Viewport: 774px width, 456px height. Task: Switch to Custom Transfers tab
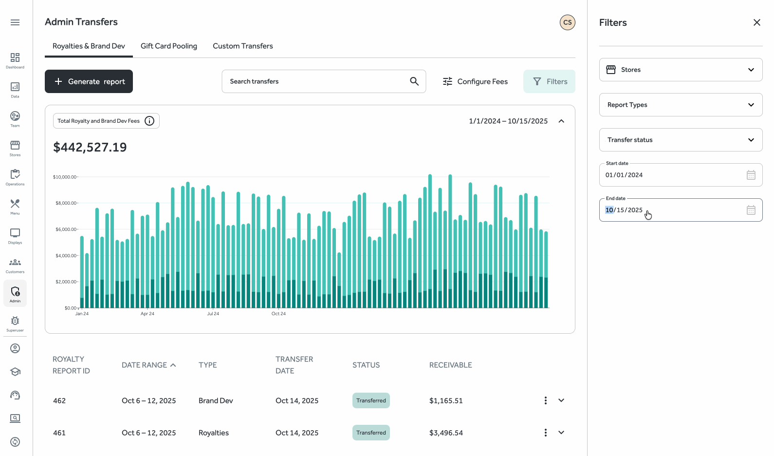[242, 46]
